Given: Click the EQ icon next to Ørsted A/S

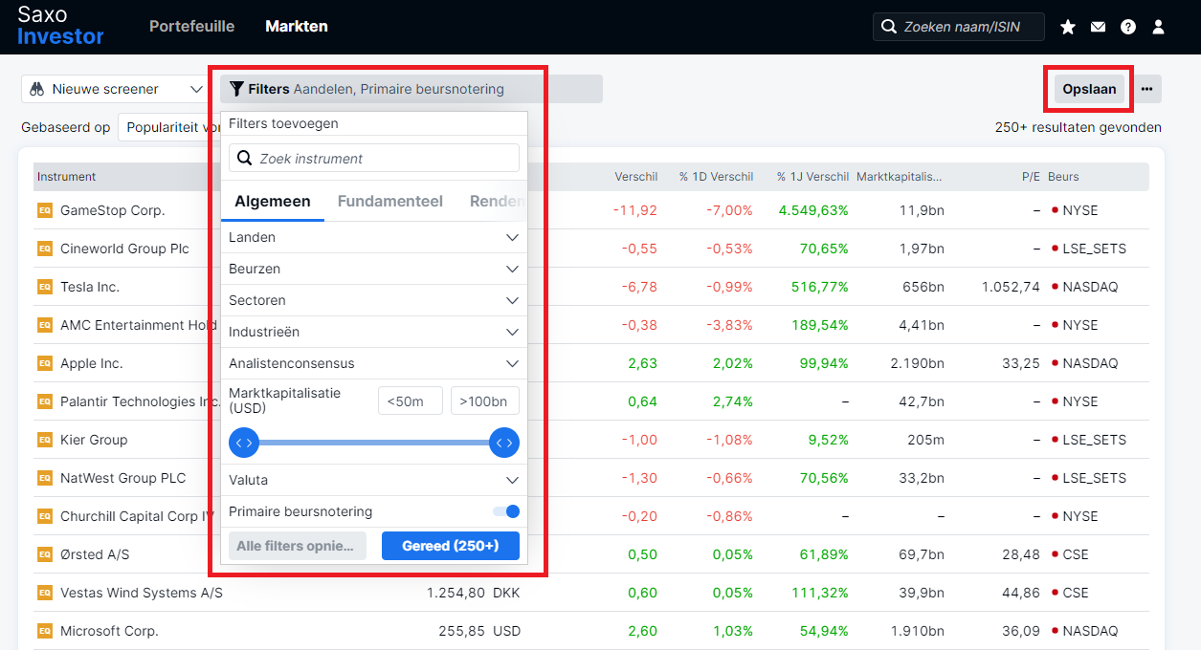Looking at the screenshot, I should pos(44,554).
